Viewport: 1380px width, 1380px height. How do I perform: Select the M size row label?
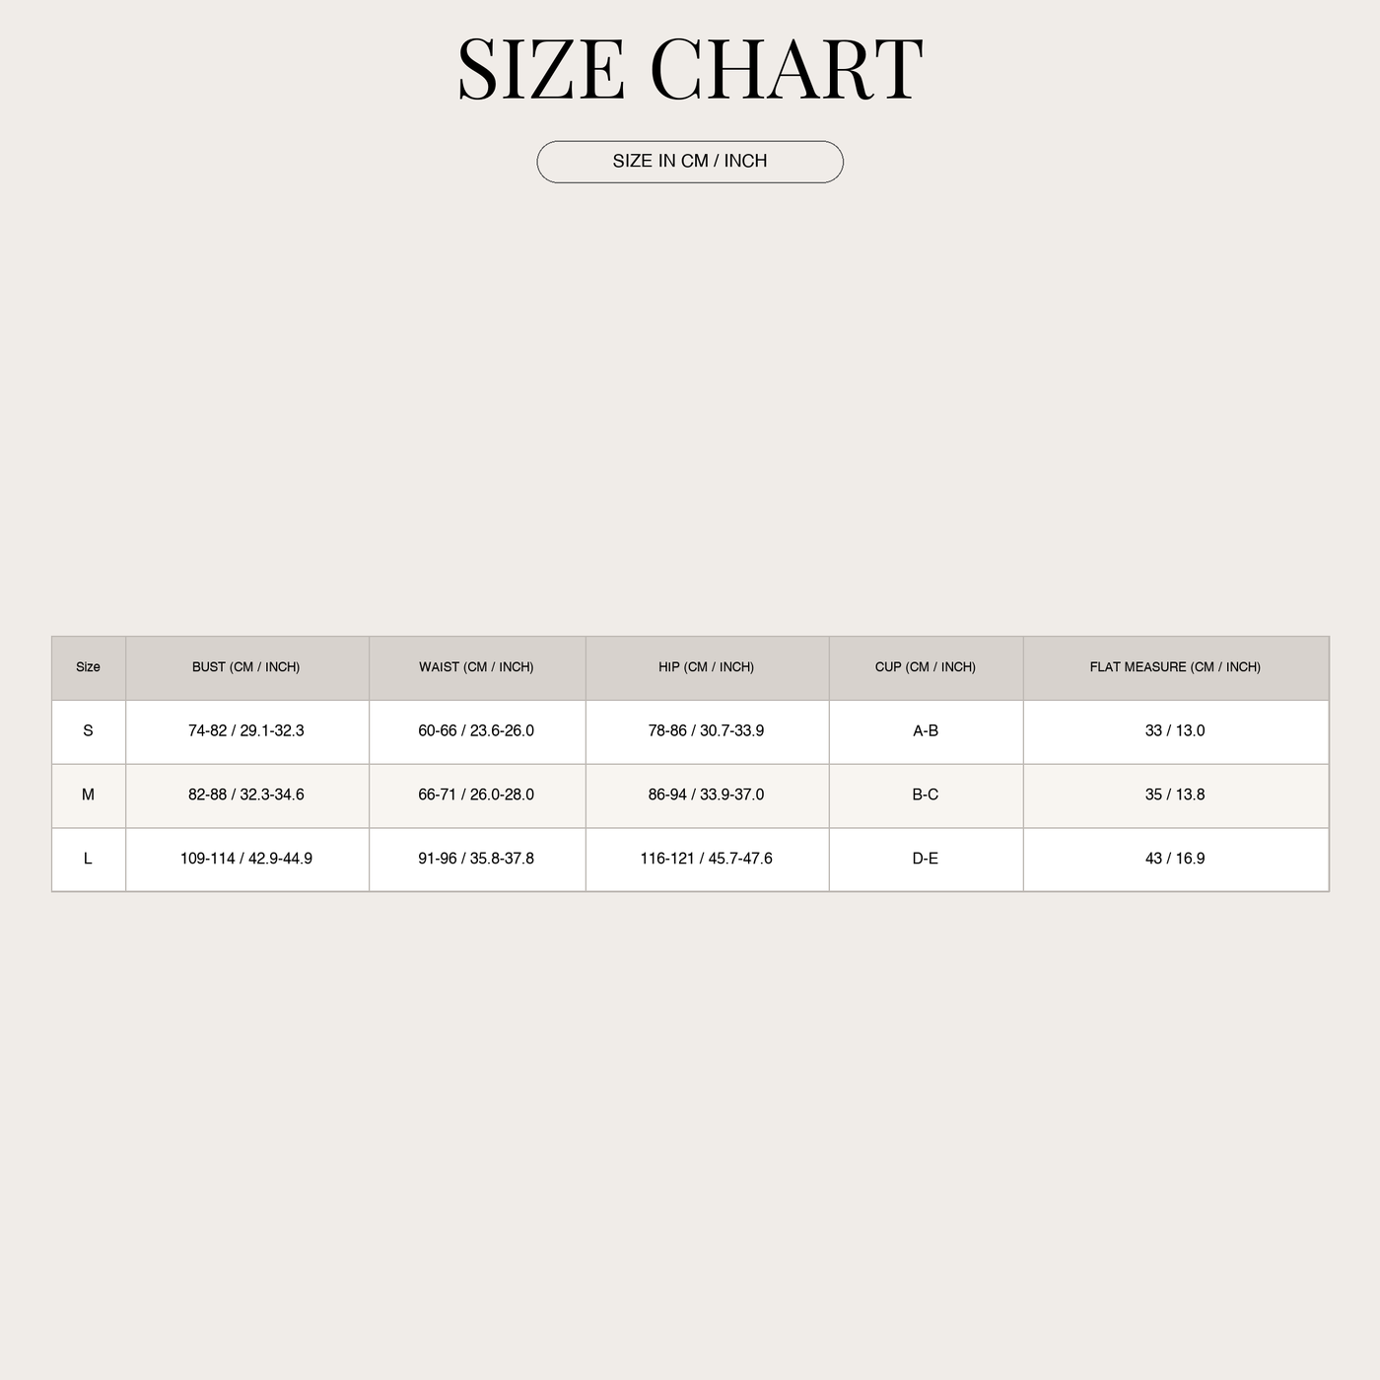(x=89, y=795)
